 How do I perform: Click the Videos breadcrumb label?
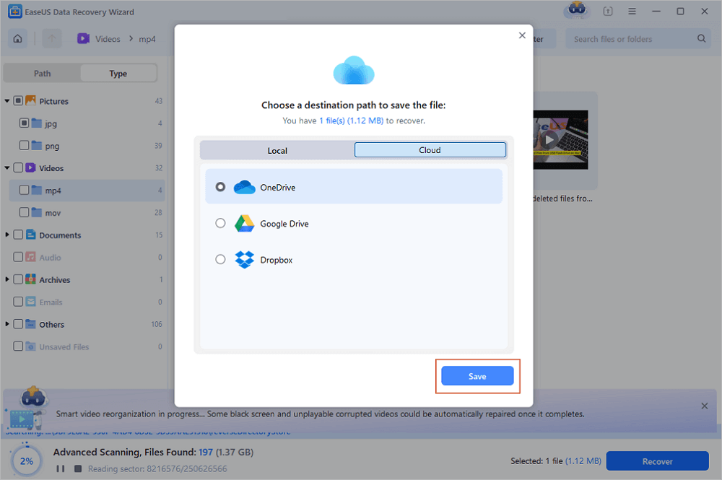108,39
